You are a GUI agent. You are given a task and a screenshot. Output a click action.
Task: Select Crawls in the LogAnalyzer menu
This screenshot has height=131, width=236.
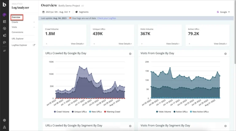point(15,22)
